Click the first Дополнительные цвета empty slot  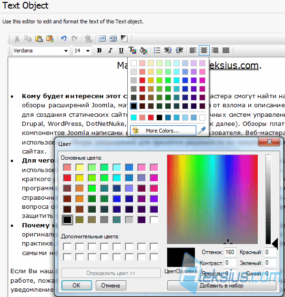pyautogui.click(x=67, y=246)
